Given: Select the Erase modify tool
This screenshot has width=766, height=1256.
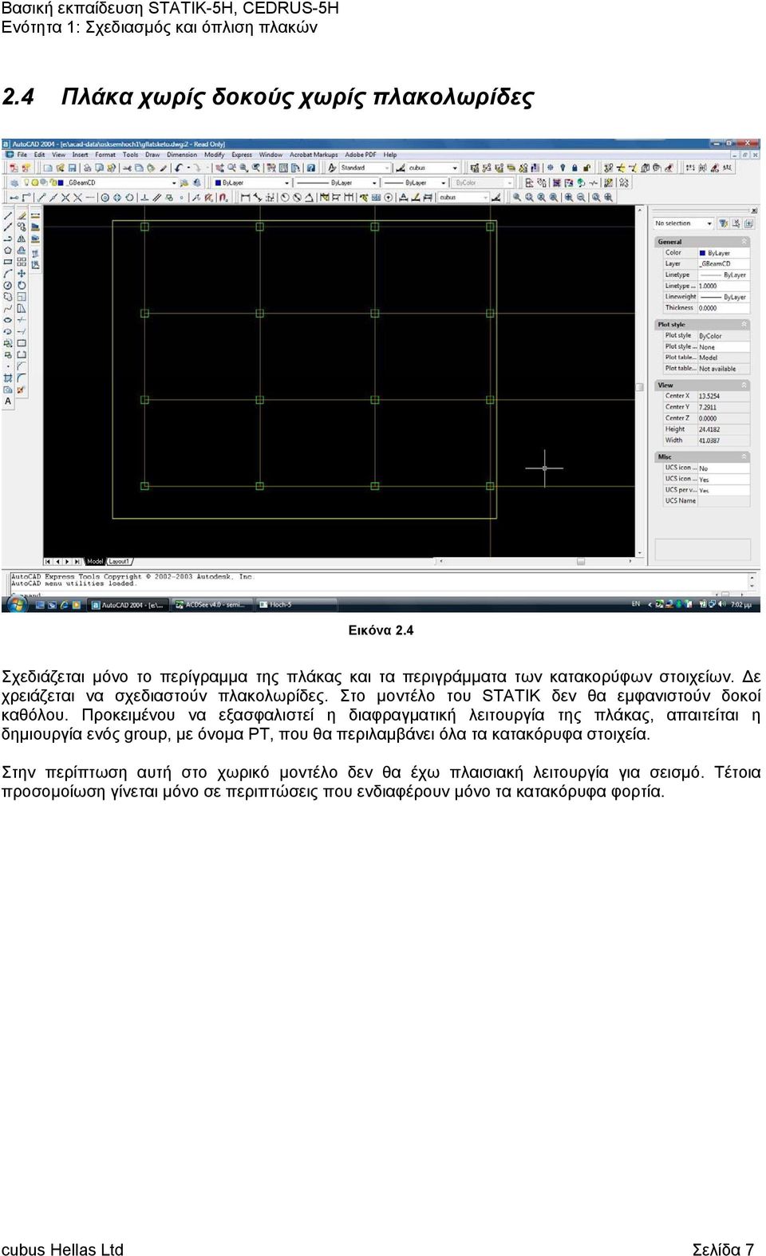Looking at the screenshot, I should [x=22, y=216].
